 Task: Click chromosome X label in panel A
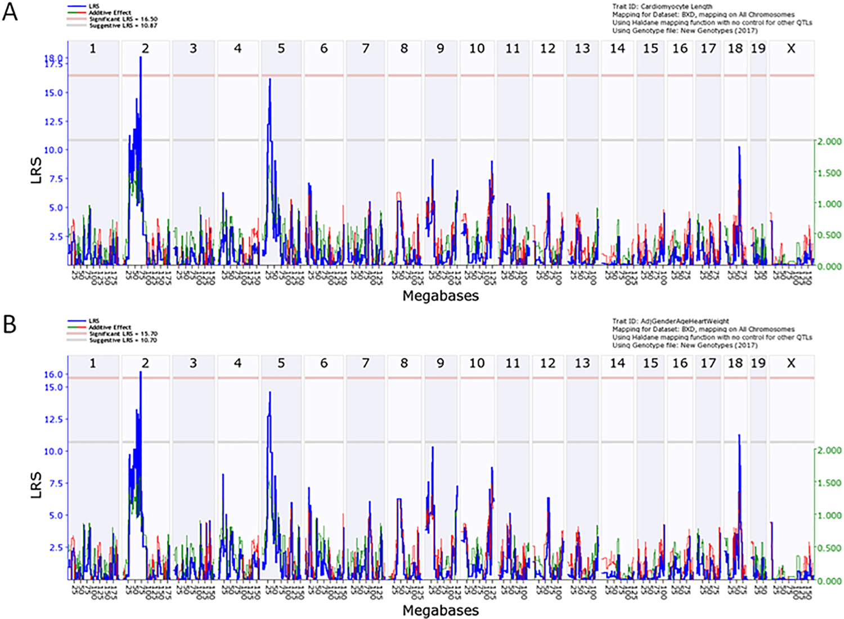tap(791, 49)
